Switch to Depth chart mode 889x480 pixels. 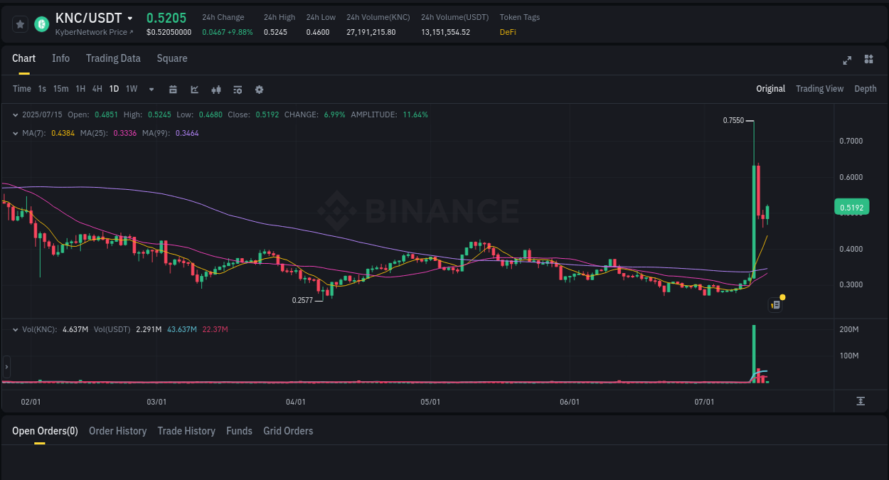pyautogui.click(x=865, y=89)
